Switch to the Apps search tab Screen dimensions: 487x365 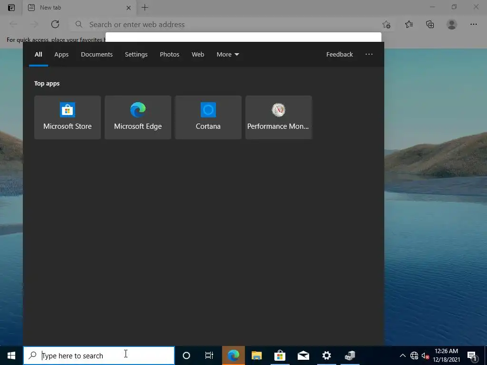[61, 54]
